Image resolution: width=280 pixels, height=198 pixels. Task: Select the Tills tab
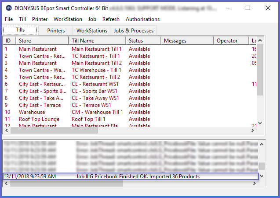(20, 30)
